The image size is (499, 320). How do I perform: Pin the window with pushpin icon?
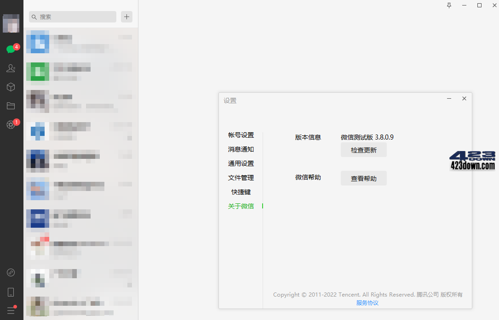[449, 6]
